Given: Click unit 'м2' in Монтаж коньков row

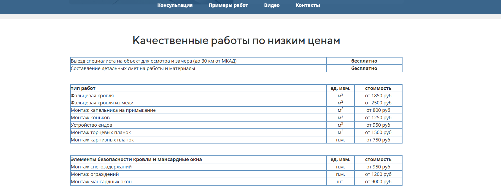Looking at the screenshot, I should pos(341,117).
